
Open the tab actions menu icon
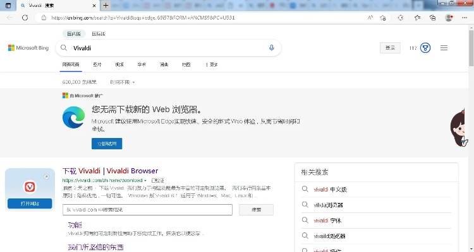(8, 6)
